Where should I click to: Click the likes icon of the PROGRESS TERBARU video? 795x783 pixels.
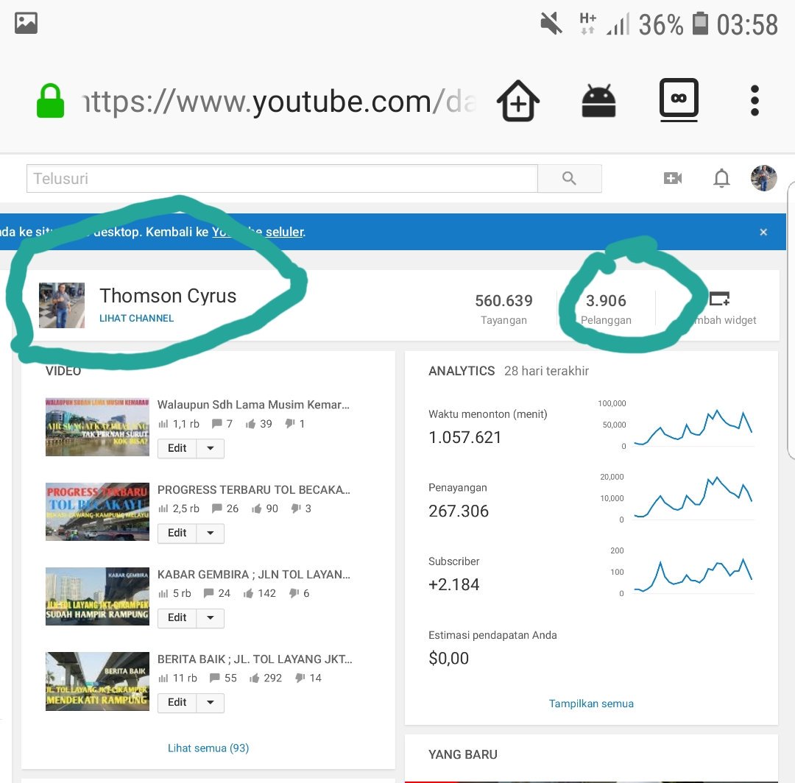tap(257, 509)
